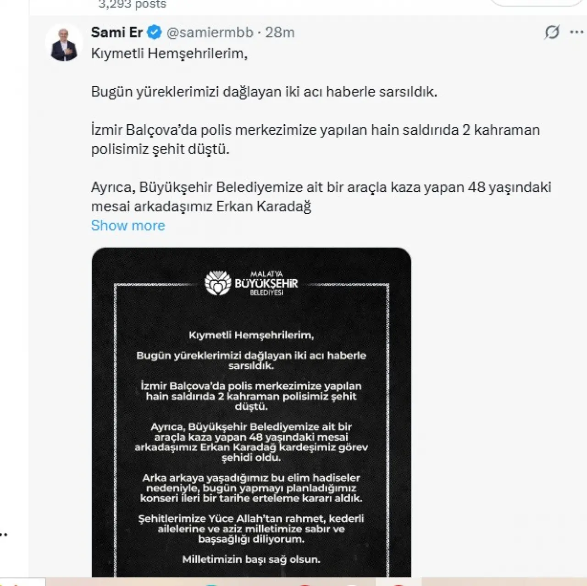Click the 'Bugün yüreklerimizi dağlayan' sentence in post
The height and width of the screenshot is (586, 587).
tap(264, 92)
